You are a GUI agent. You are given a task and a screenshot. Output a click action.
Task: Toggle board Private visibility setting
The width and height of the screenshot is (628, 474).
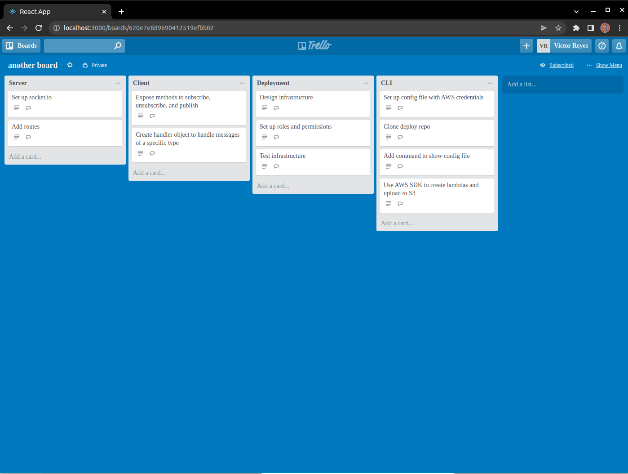(x=95, y=65)
